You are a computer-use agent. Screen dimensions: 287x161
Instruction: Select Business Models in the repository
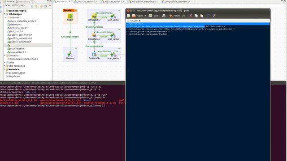16,11
